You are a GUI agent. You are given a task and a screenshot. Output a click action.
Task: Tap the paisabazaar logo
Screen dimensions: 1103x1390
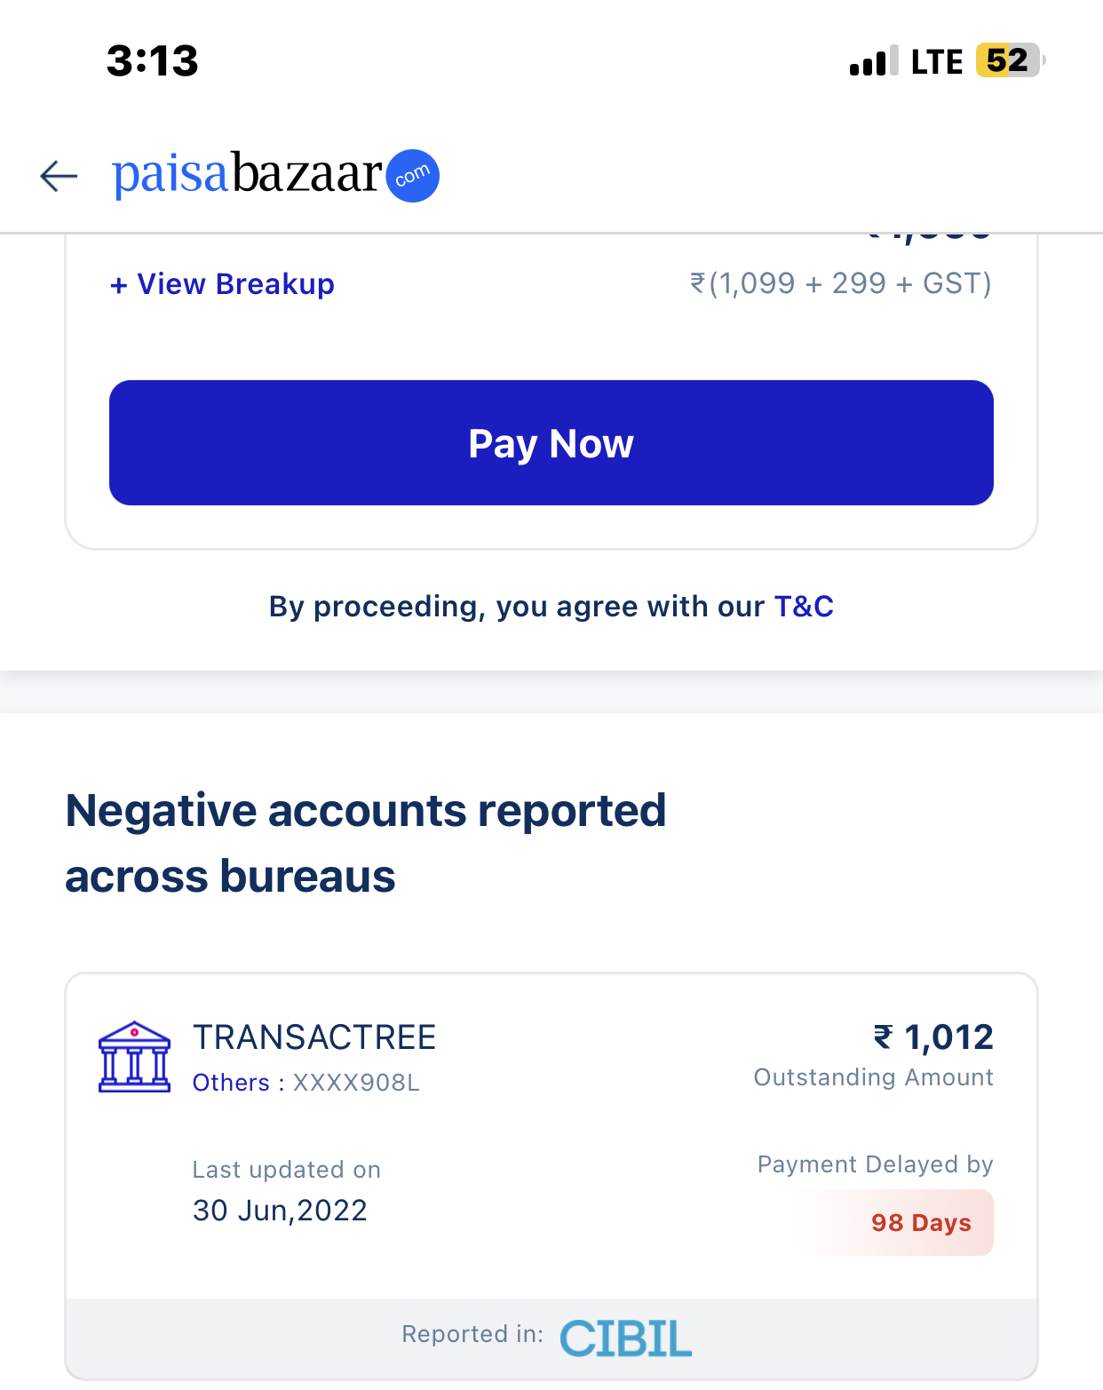click(x=249, y=173)
